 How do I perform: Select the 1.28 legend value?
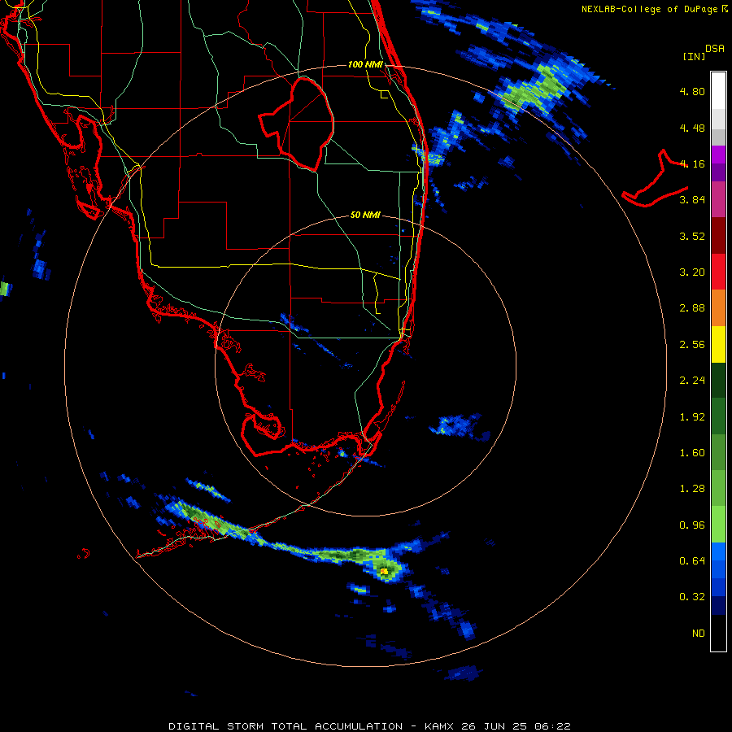click(x=692, y=489)
